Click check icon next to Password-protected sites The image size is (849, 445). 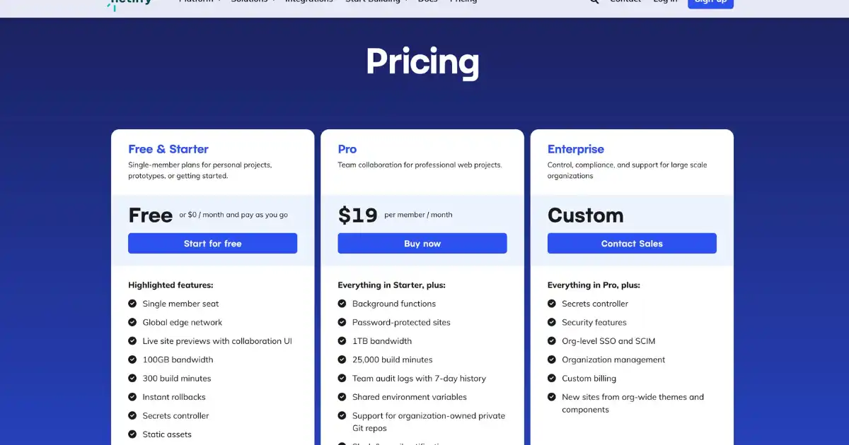(x=342, y=322)
